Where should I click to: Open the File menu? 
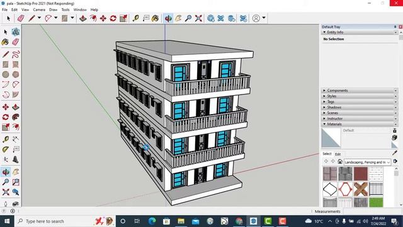coord(4,9)
